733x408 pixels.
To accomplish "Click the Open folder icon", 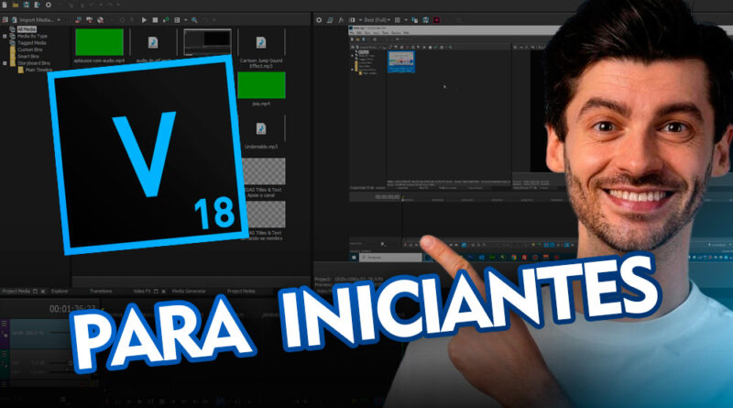I will click(16, 5).
